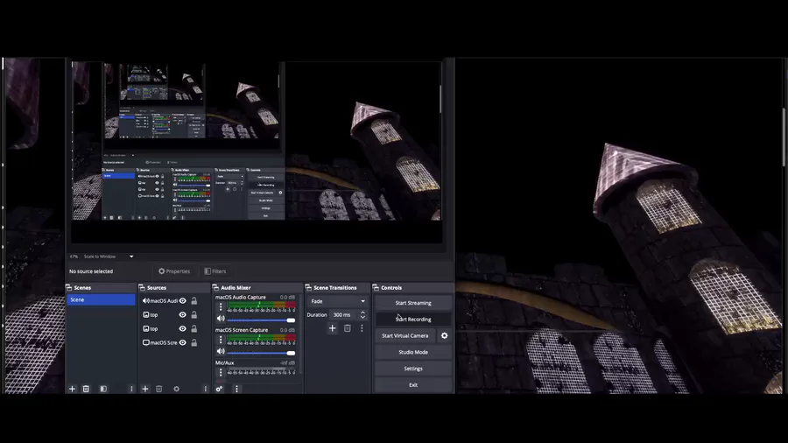This screenshot has width=788, height=443.
Task: Open the Scenes dock three-dot menu
Action: coord(131,389)
